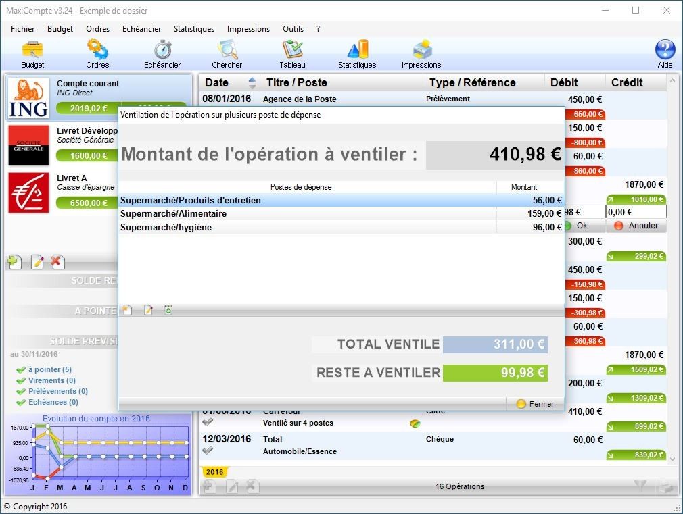Open the Fichier menu

22,29
